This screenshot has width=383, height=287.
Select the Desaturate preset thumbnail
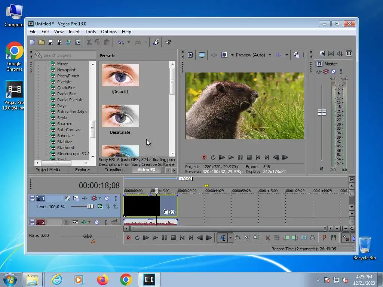point(120,116)
